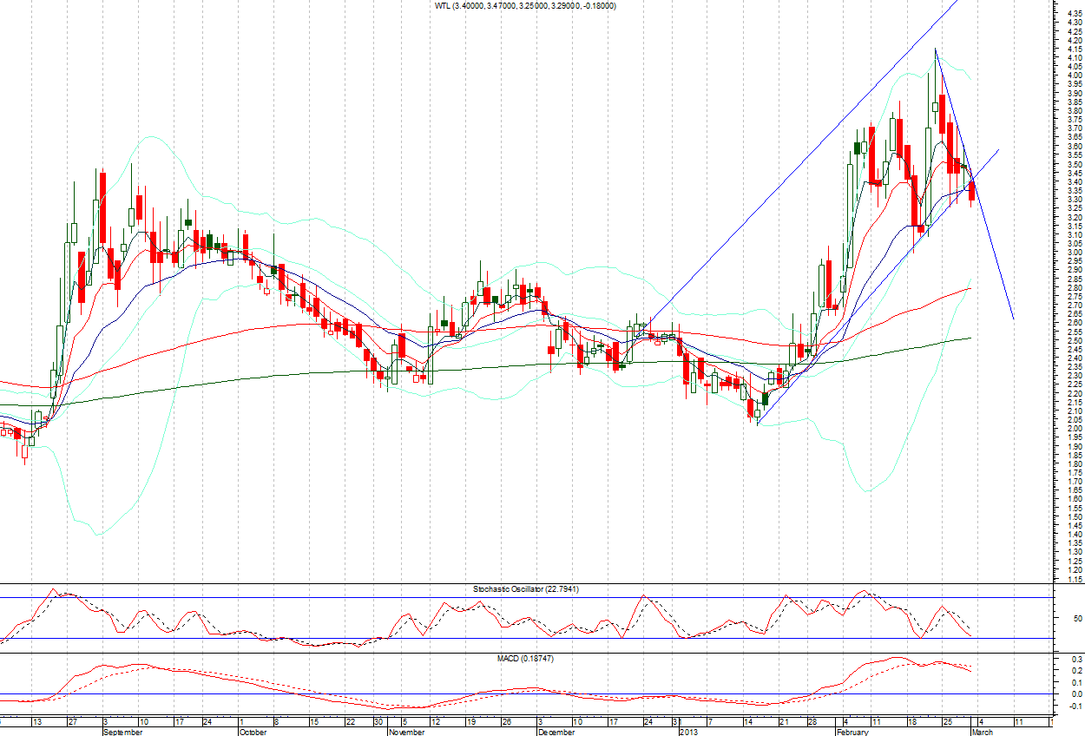Click the February month label on date axis
Viewport: 1085px width, 736px height.
[852, 732]
